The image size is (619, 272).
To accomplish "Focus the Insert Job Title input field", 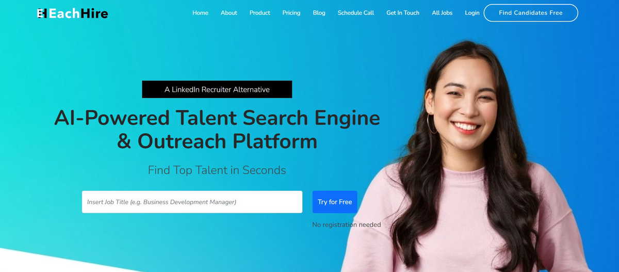I will (x=192, y=202).
